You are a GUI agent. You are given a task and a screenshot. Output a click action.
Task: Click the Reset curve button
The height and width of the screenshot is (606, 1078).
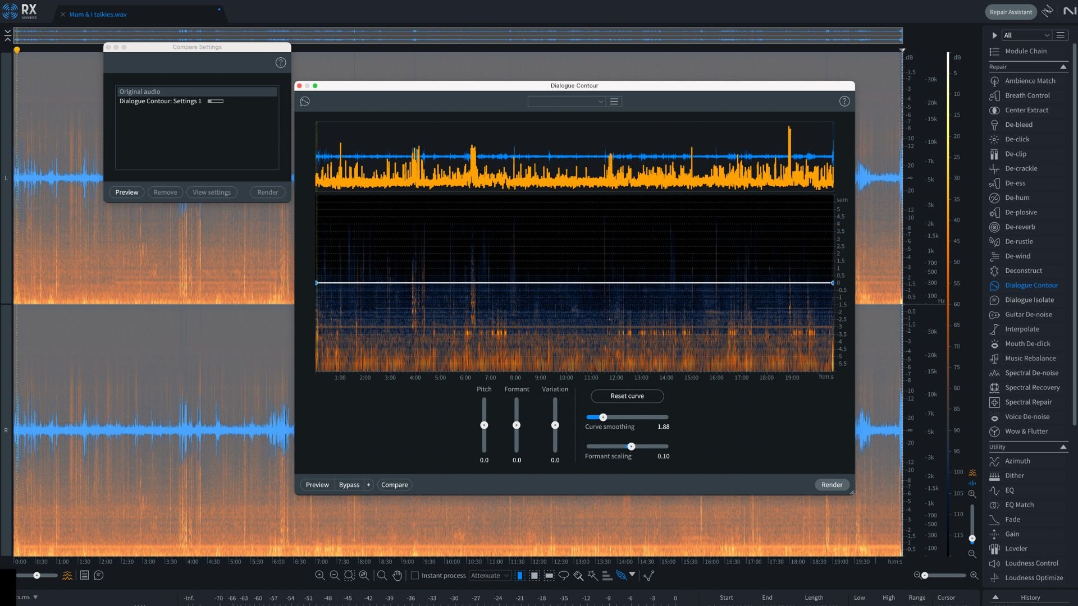tap(627, 395)
